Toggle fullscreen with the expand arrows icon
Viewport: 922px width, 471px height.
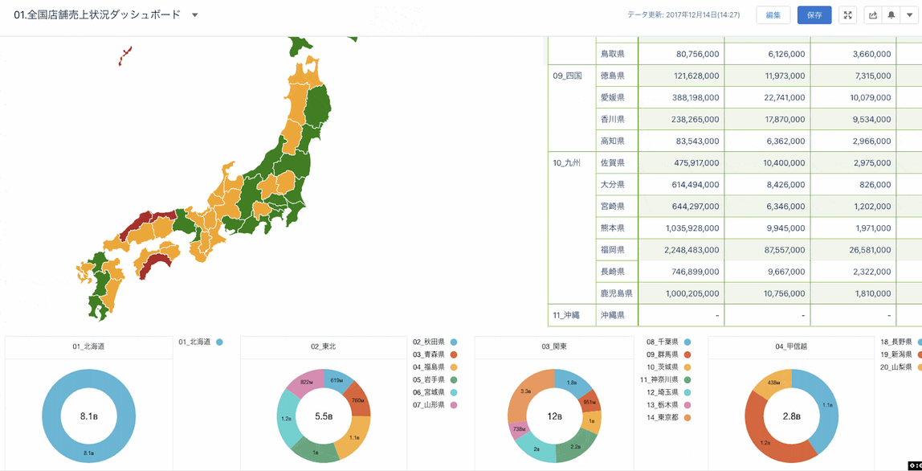pos(847,15)
